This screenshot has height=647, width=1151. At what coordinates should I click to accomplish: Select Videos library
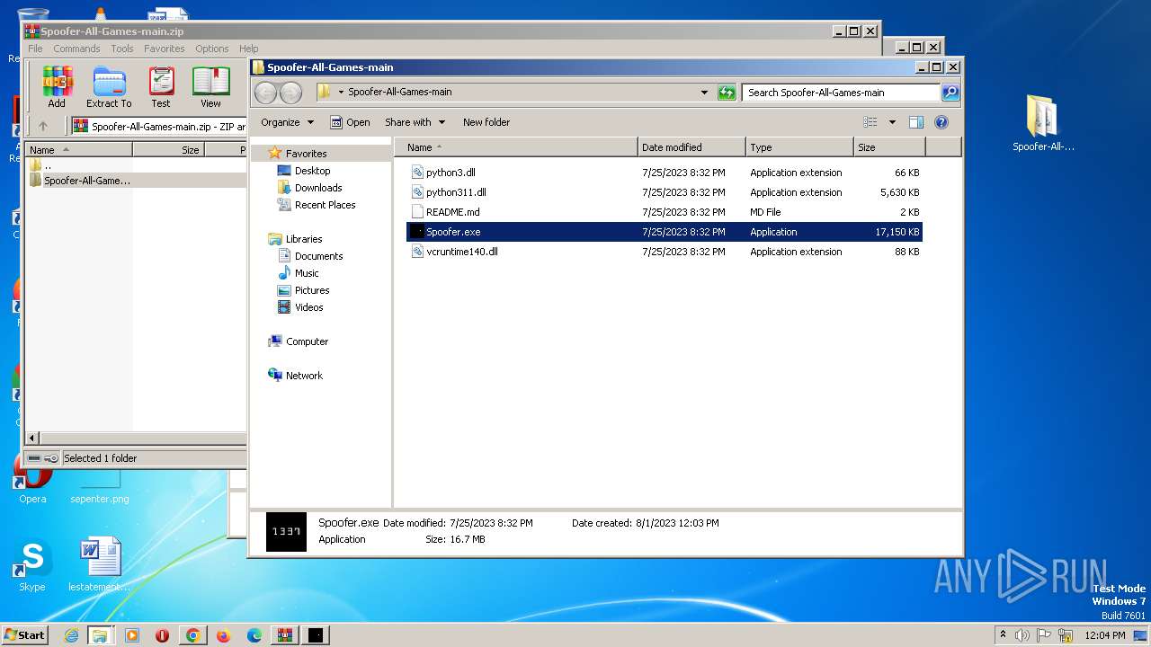click(308, 307)
